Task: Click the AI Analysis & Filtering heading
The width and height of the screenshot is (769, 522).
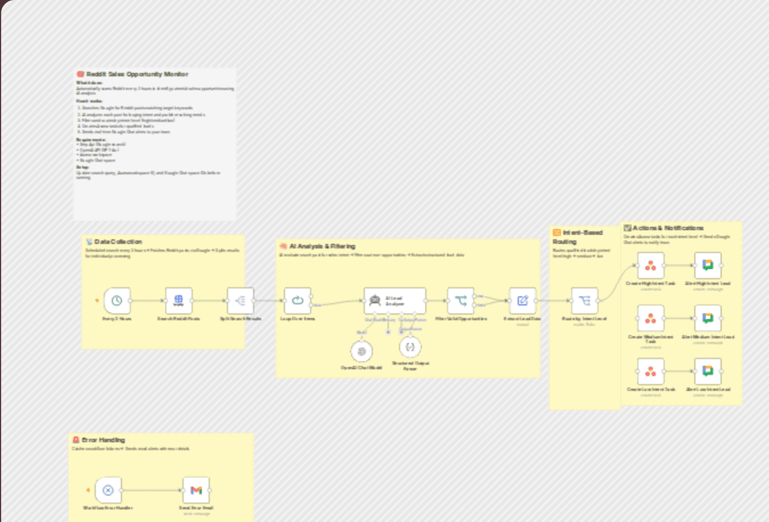Action: pyautogui.click(x=322, y=246)
